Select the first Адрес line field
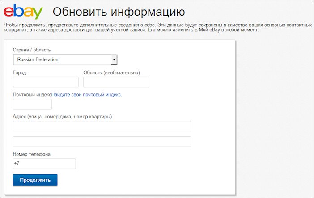Screen dimensions: 314x198 click(102, 126)
